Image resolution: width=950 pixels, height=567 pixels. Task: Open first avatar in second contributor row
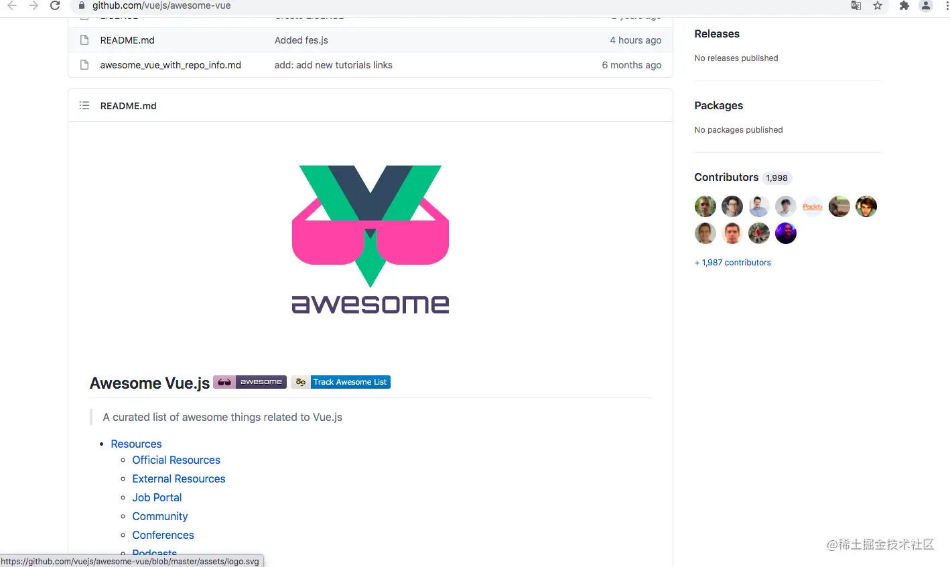(x=705, y=233)
